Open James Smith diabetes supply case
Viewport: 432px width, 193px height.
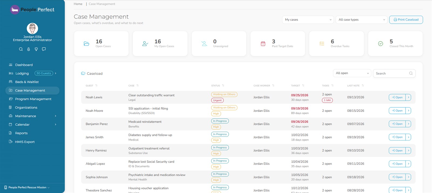[x=397, y=137]
